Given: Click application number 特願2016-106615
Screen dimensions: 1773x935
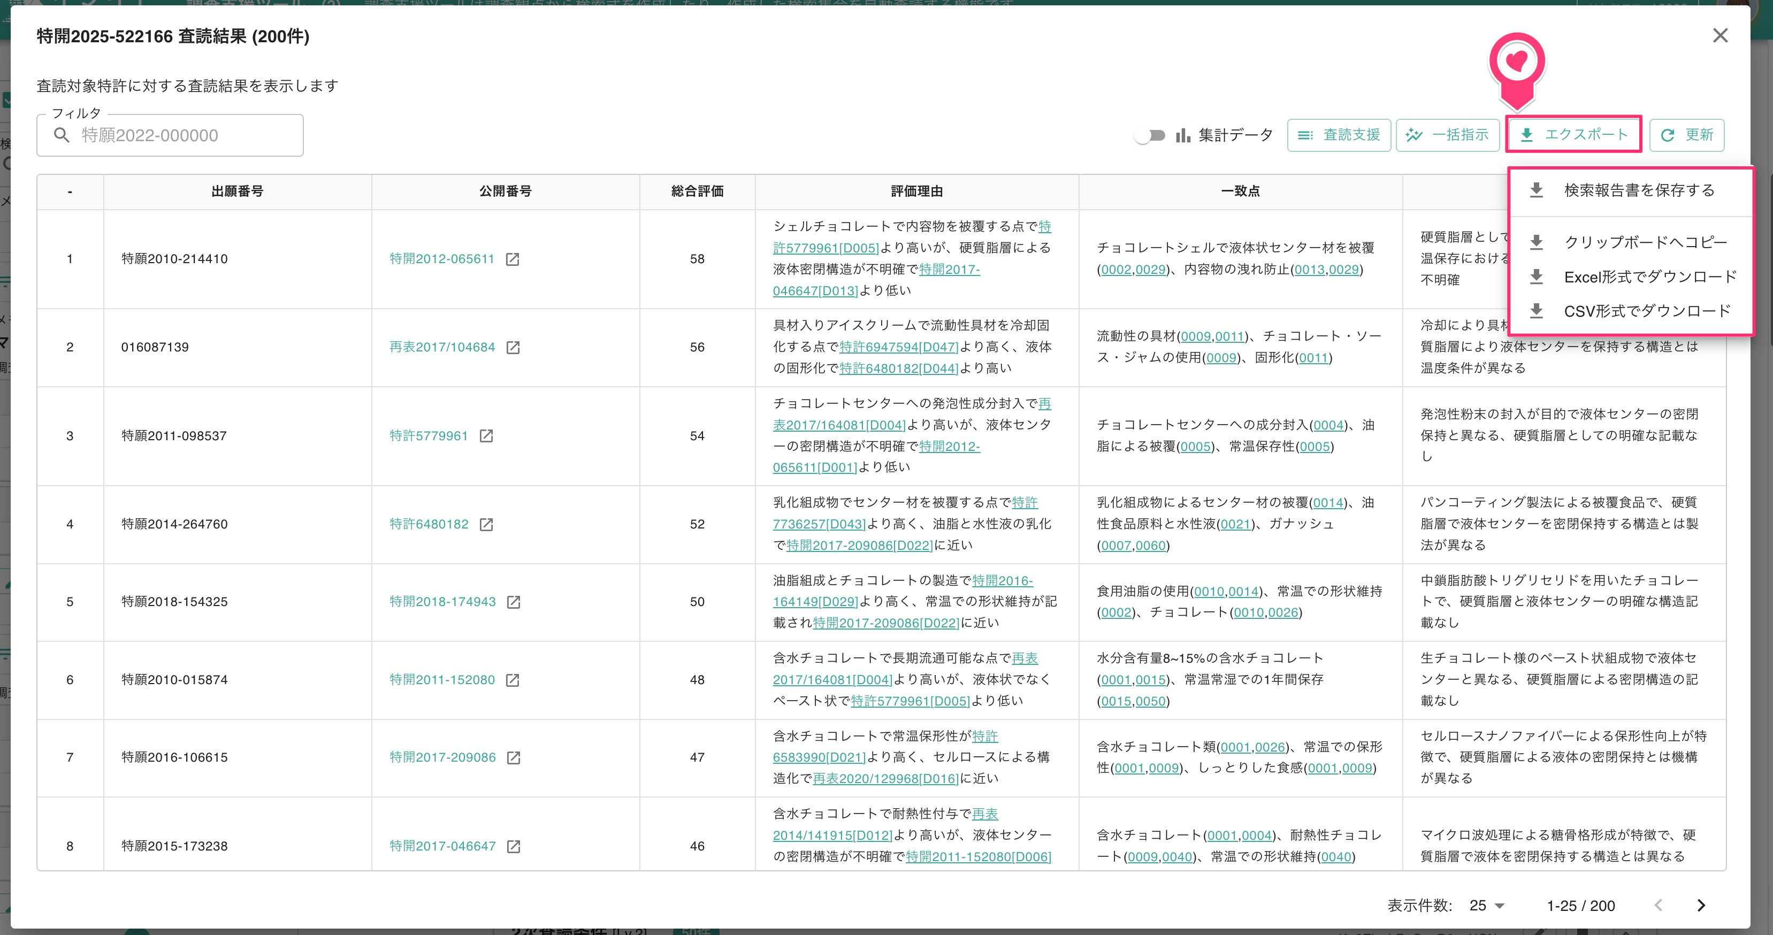Looking at the screenshot, I should (174, 757).
